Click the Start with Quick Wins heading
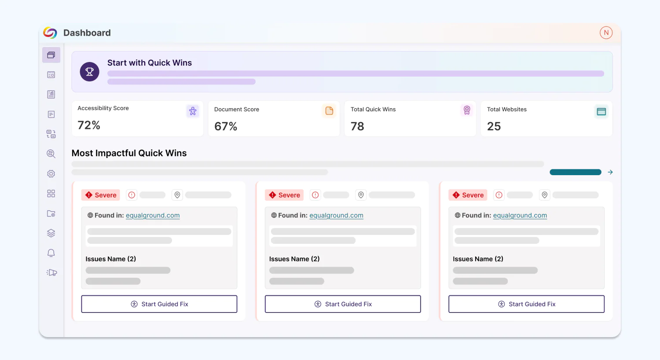Image resolution: width=660 pixels, height=360 pixels. point(150,62)
